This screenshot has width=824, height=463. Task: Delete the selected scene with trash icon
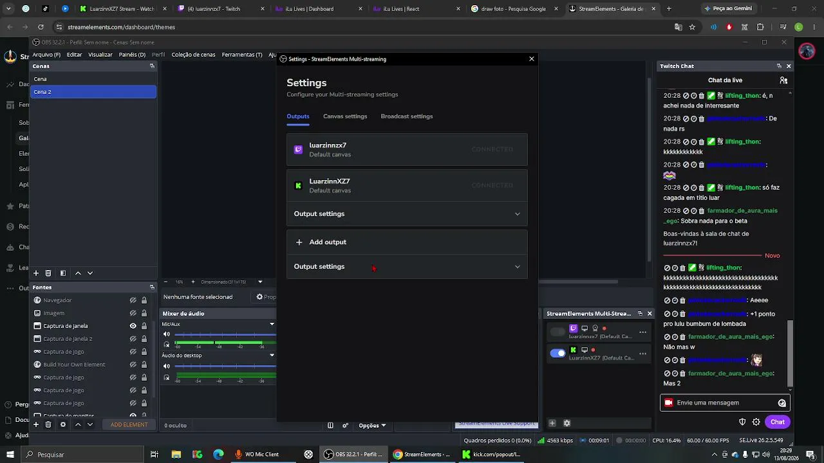(48, 273)
